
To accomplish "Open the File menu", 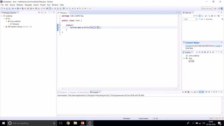I will (x=2, y=5).
